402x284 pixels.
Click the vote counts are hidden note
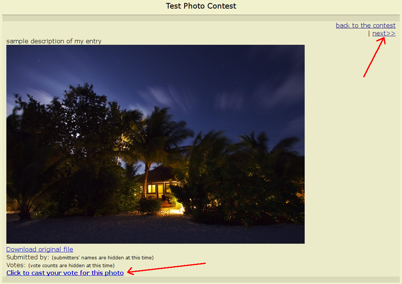click(71, 265)
